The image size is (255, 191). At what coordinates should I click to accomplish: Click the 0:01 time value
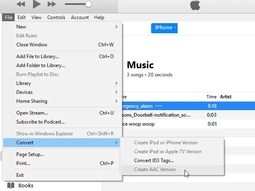point(212,124)
